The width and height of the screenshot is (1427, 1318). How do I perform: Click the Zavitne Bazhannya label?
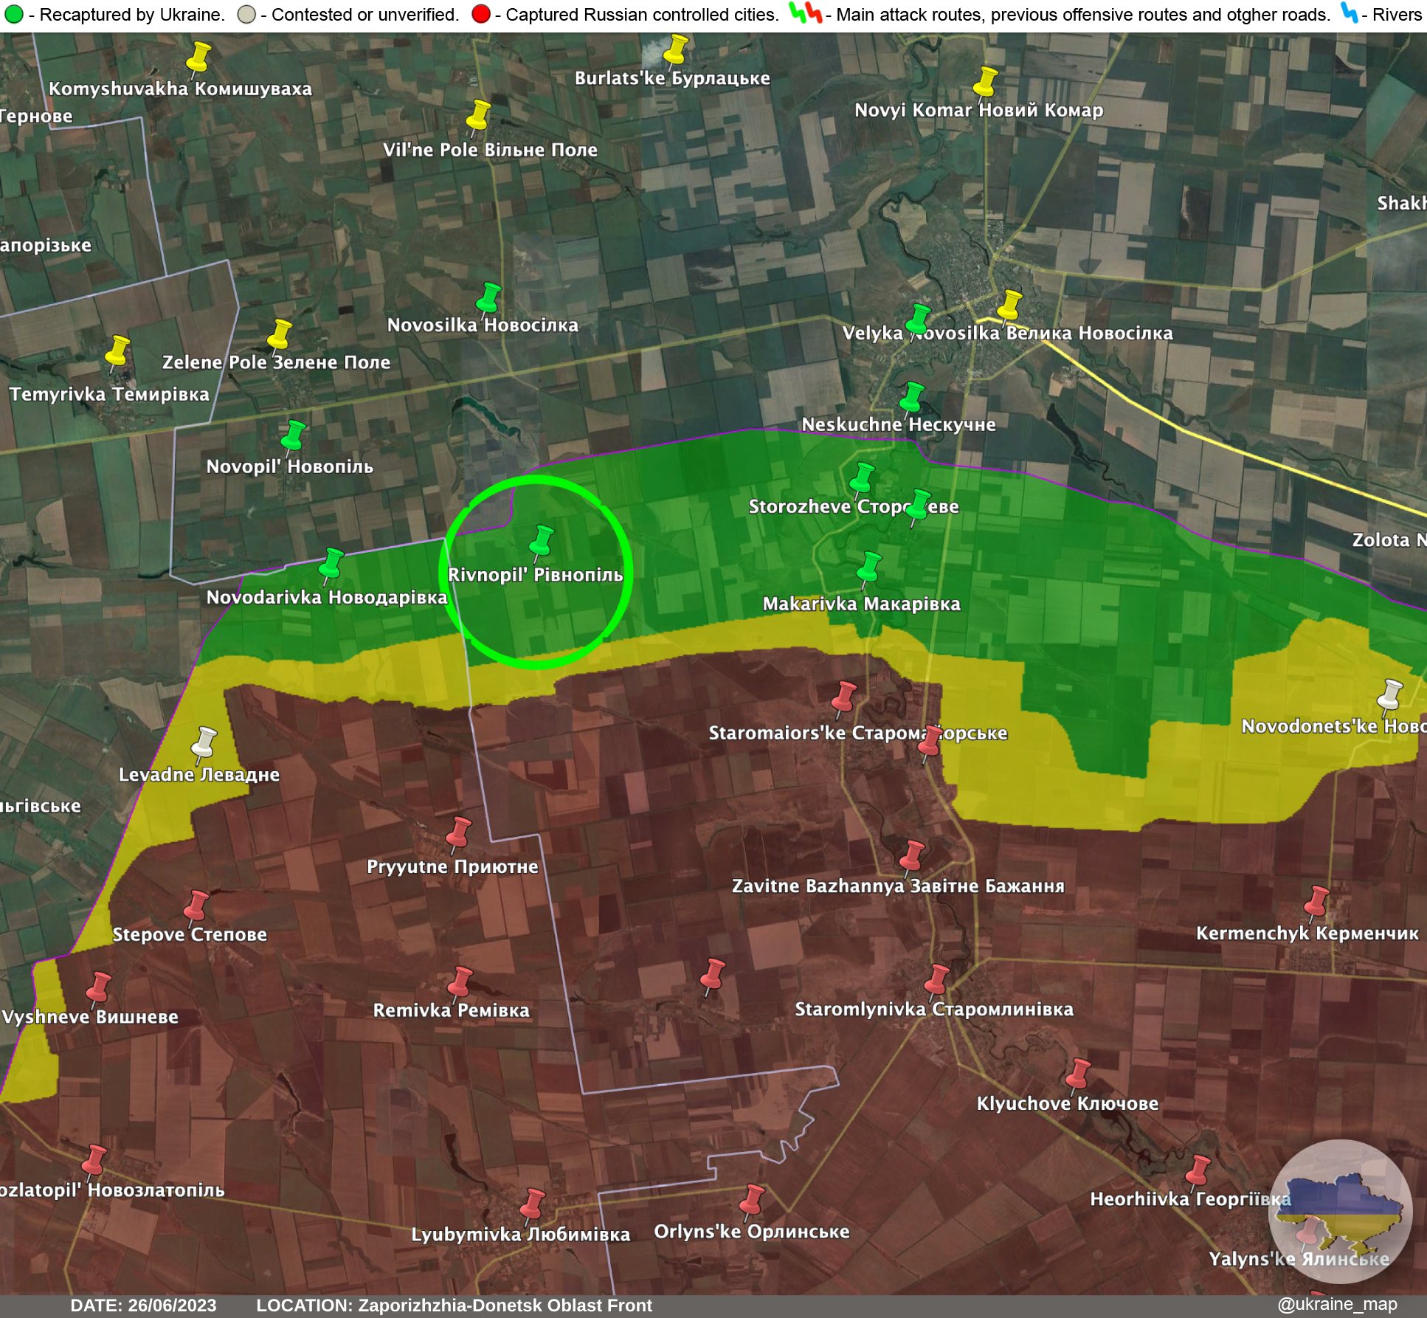pyautogui.click(x=897, y=886)
